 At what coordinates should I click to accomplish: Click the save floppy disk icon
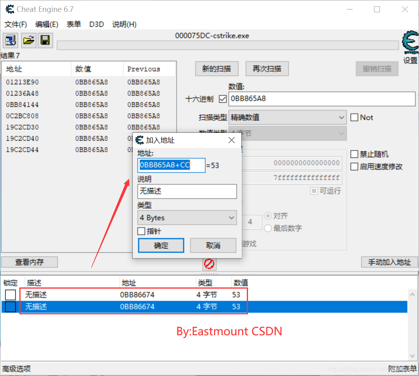pyautogui.click(x=45, y=40)
